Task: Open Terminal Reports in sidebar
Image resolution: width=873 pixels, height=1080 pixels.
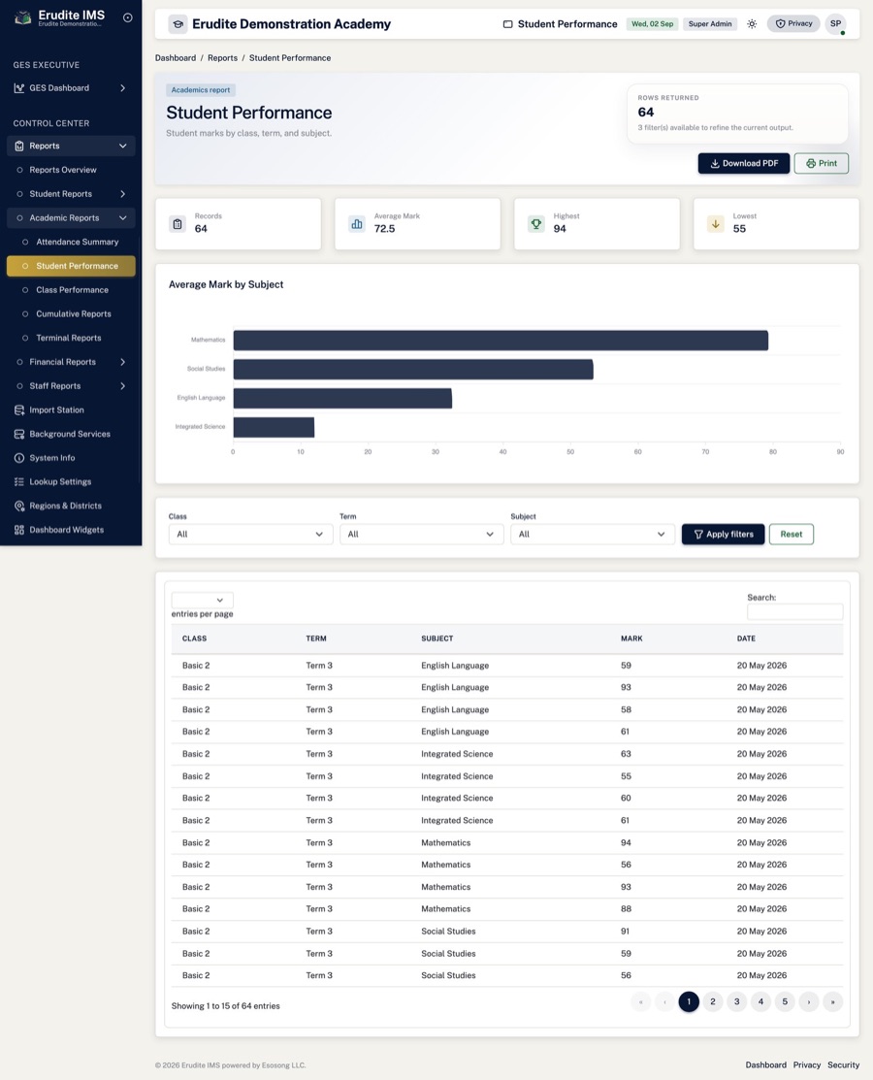Action: pyautogui.click(x=69, y=339)
